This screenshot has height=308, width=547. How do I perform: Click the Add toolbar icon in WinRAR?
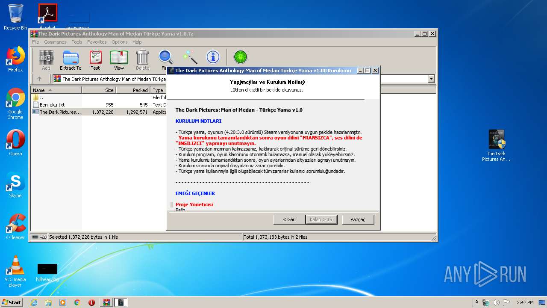pos(46,60)
